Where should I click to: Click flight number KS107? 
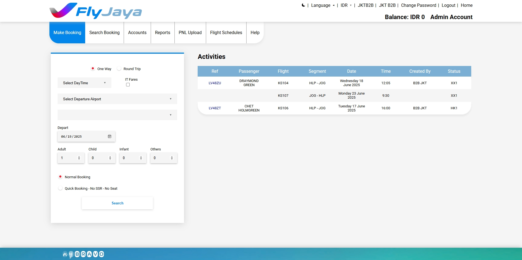pos(283,96)
